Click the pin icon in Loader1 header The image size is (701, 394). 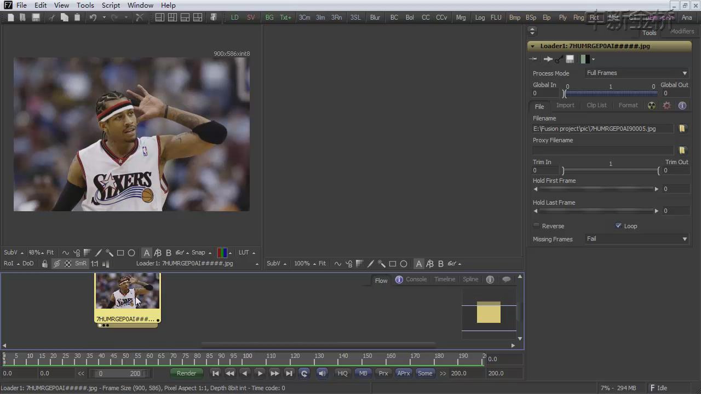point(533,59)
